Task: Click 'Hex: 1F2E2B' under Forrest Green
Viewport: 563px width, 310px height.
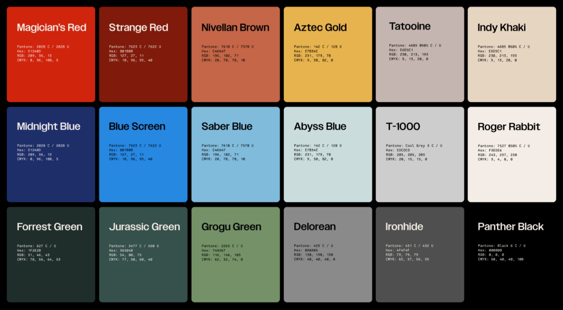Action: point(29,250)
